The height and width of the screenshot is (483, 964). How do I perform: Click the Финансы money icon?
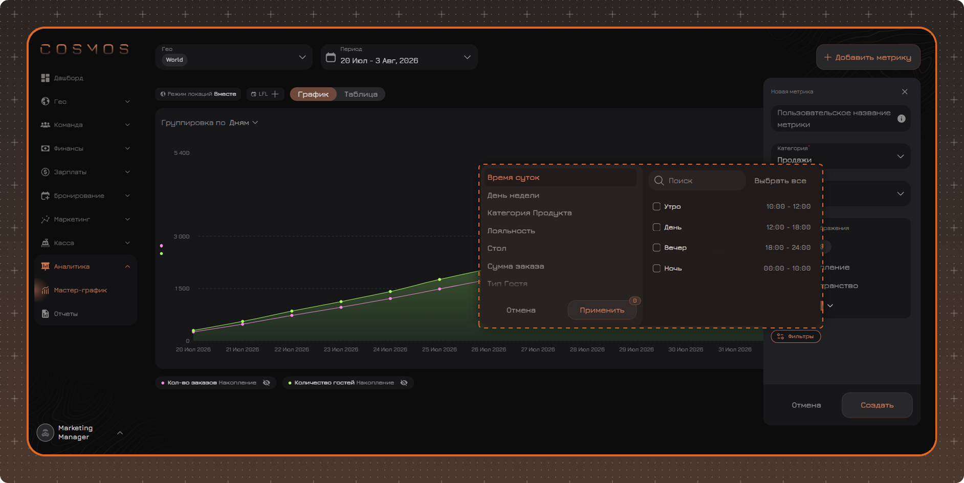(x=45, y=148)
